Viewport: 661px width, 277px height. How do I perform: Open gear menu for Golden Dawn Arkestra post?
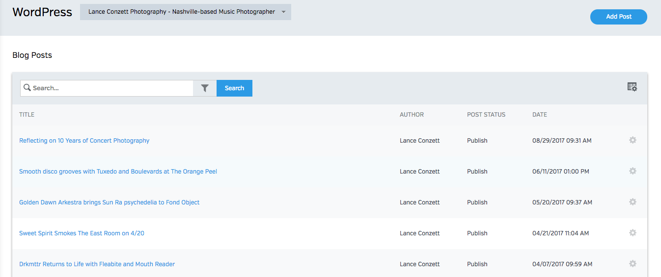tap(633, 202)
